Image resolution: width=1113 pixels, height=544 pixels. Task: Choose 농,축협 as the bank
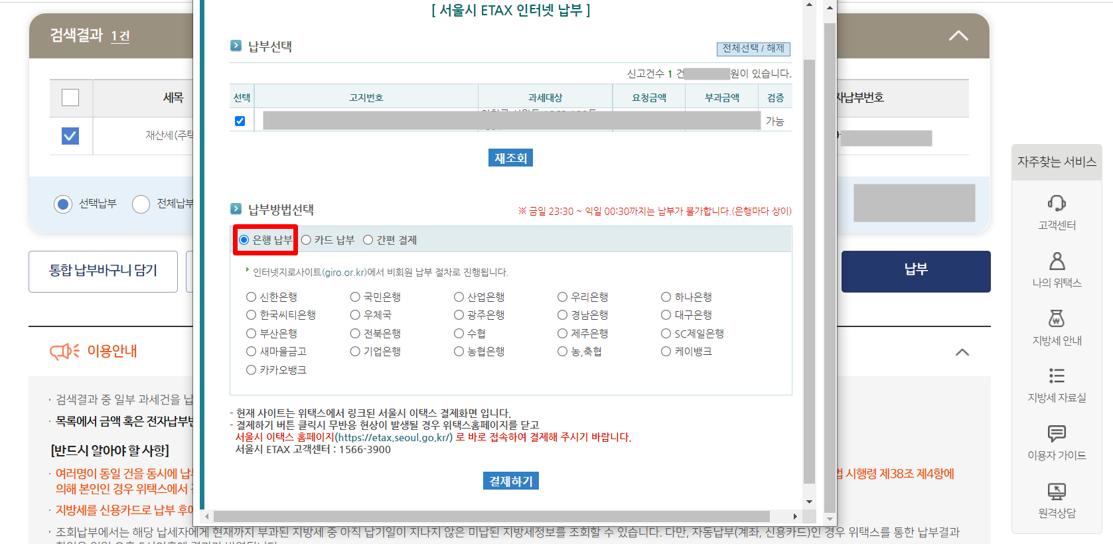tap(562, 351)
